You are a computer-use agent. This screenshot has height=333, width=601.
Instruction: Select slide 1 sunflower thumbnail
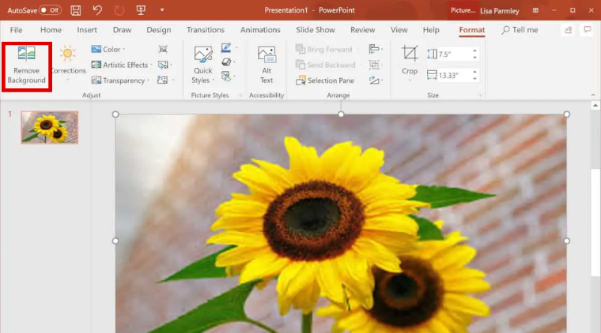coord(50,127)
